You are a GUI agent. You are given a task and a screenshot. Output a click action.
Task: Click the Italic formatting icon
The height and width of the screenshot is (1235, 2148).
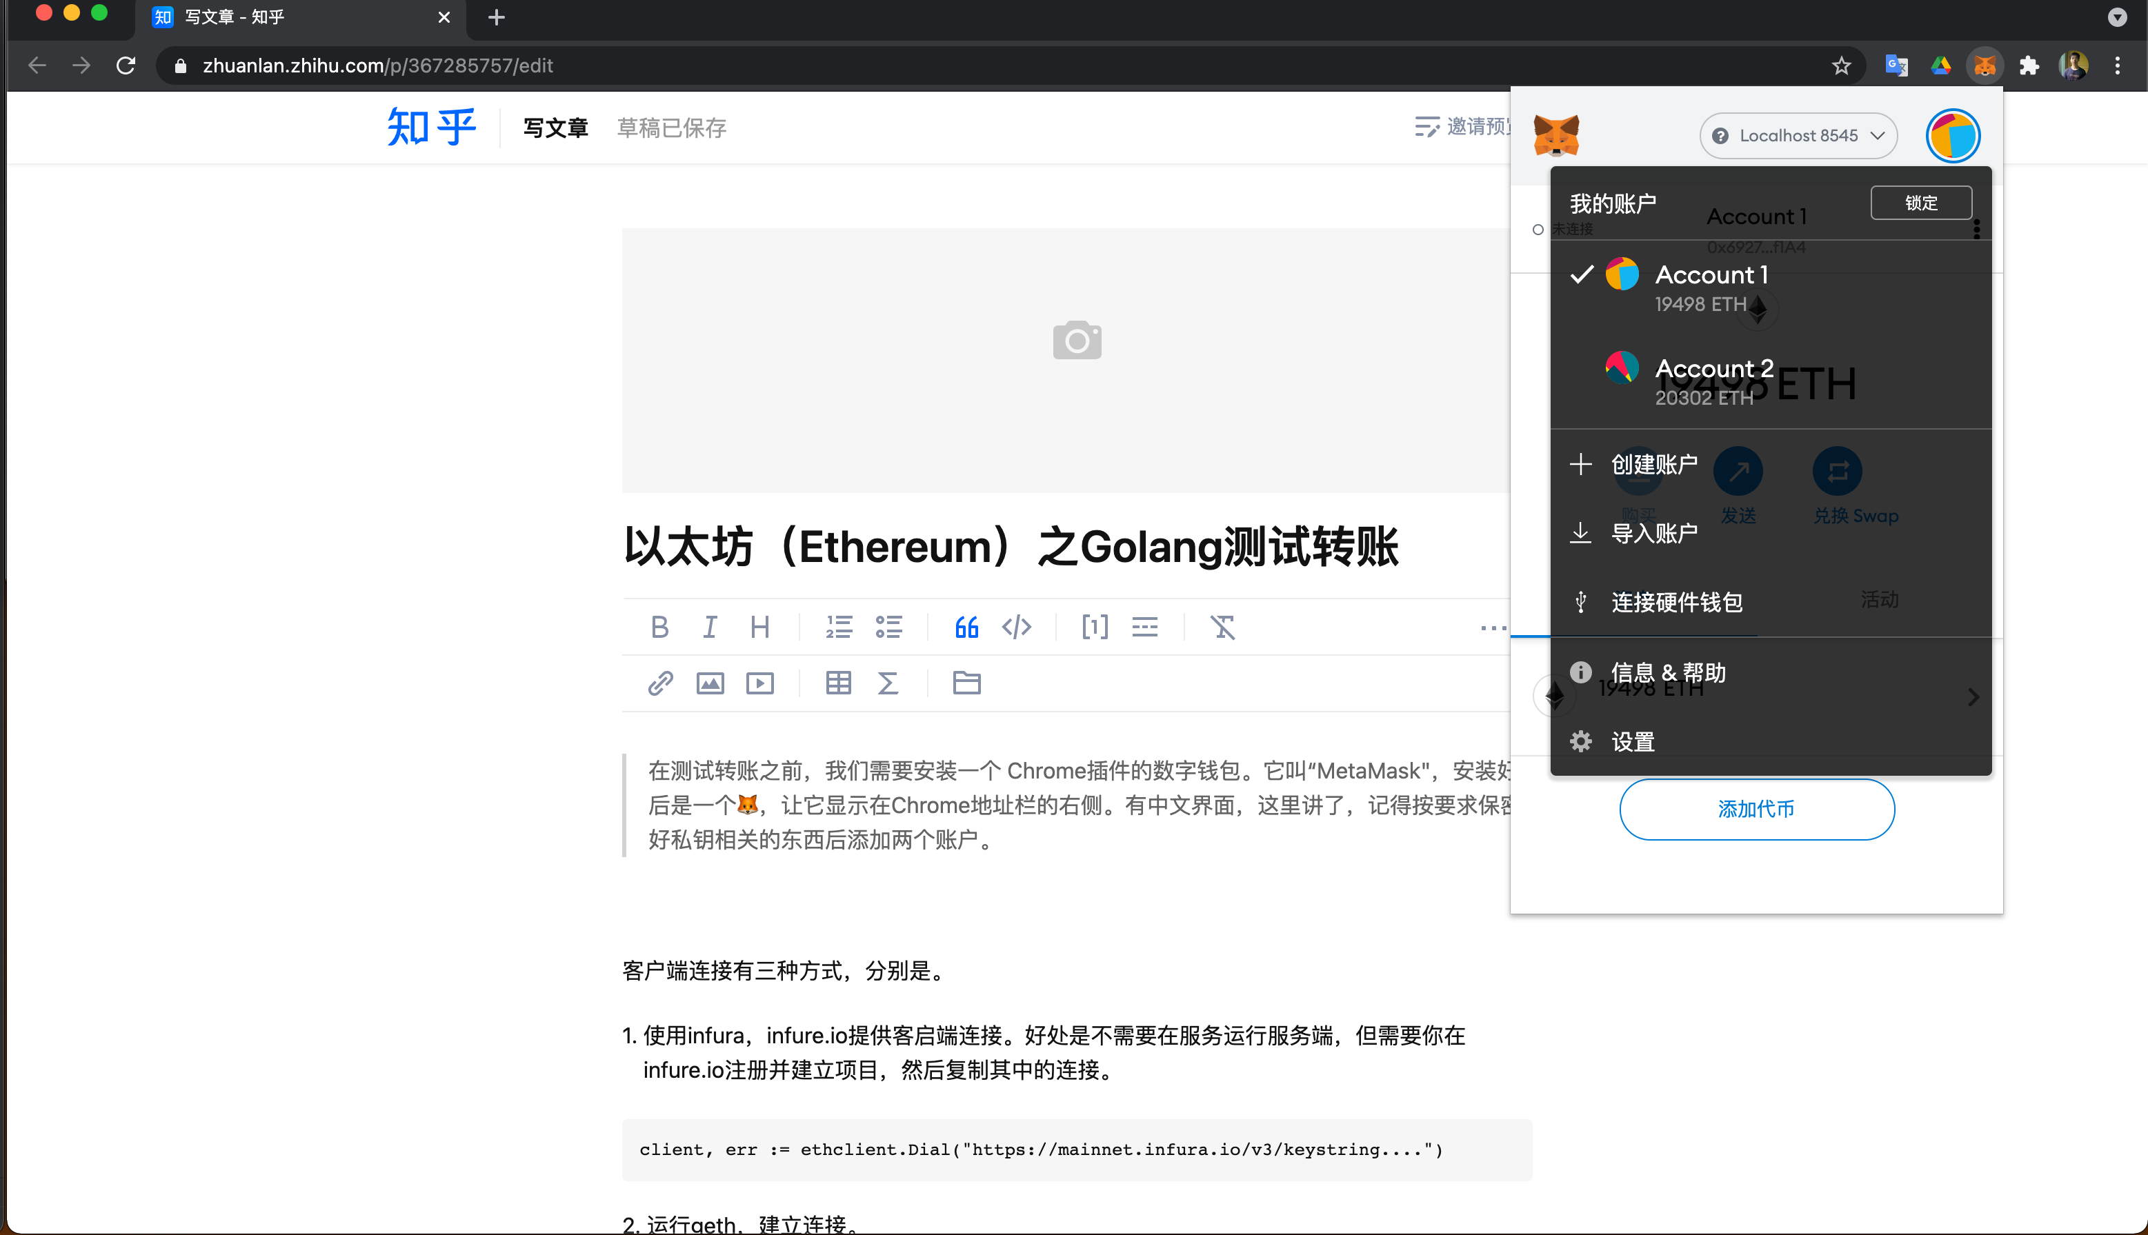[x=710, y=627]
